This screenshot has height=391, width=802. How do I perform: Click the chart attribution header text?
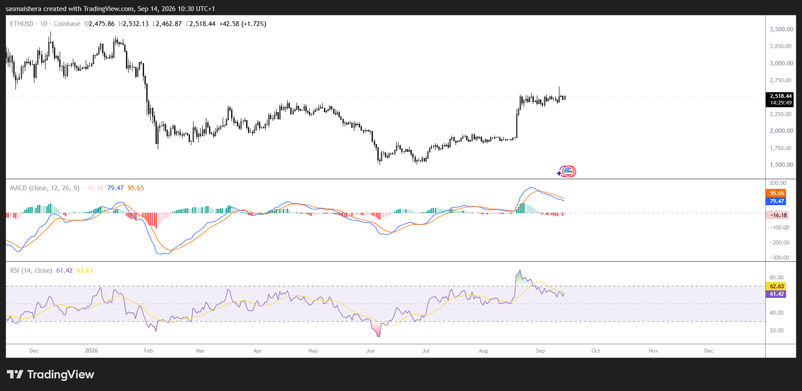[x=110, y=9]
